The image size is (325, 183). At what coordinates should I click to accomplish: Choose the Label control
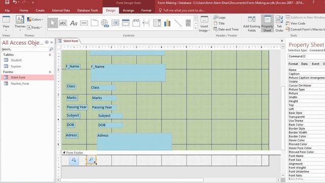point(74,23)
